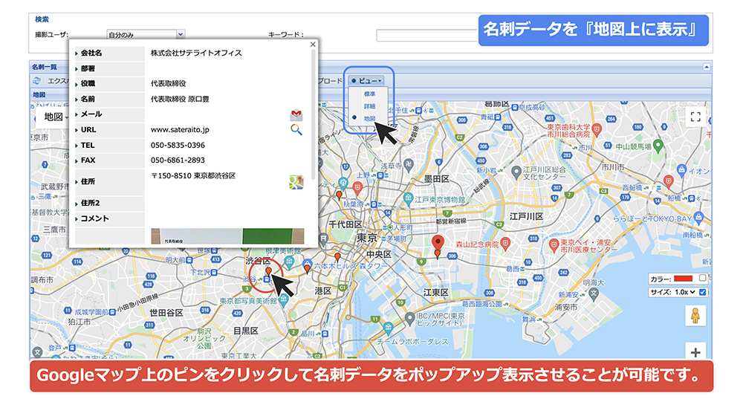Click the name 代表取締役 原口豊

pos(180,99)
